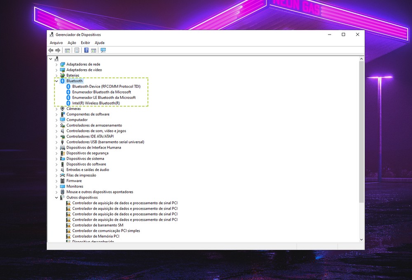
Task: Select Controlador de Memória PCI device
Action: click(96, 236)
